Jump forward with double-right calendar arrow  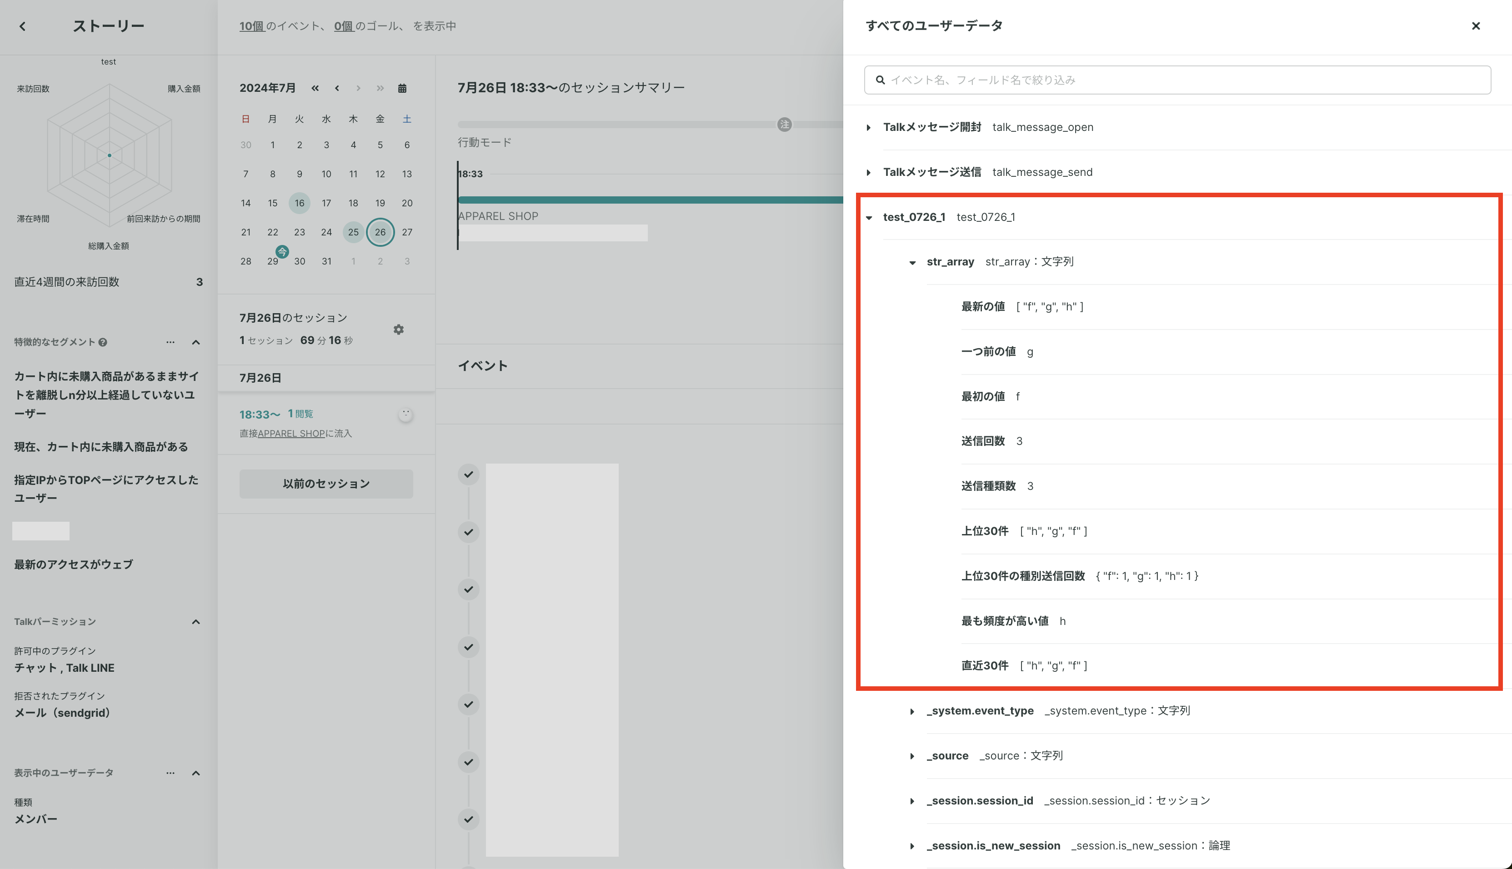coord(380,88)
